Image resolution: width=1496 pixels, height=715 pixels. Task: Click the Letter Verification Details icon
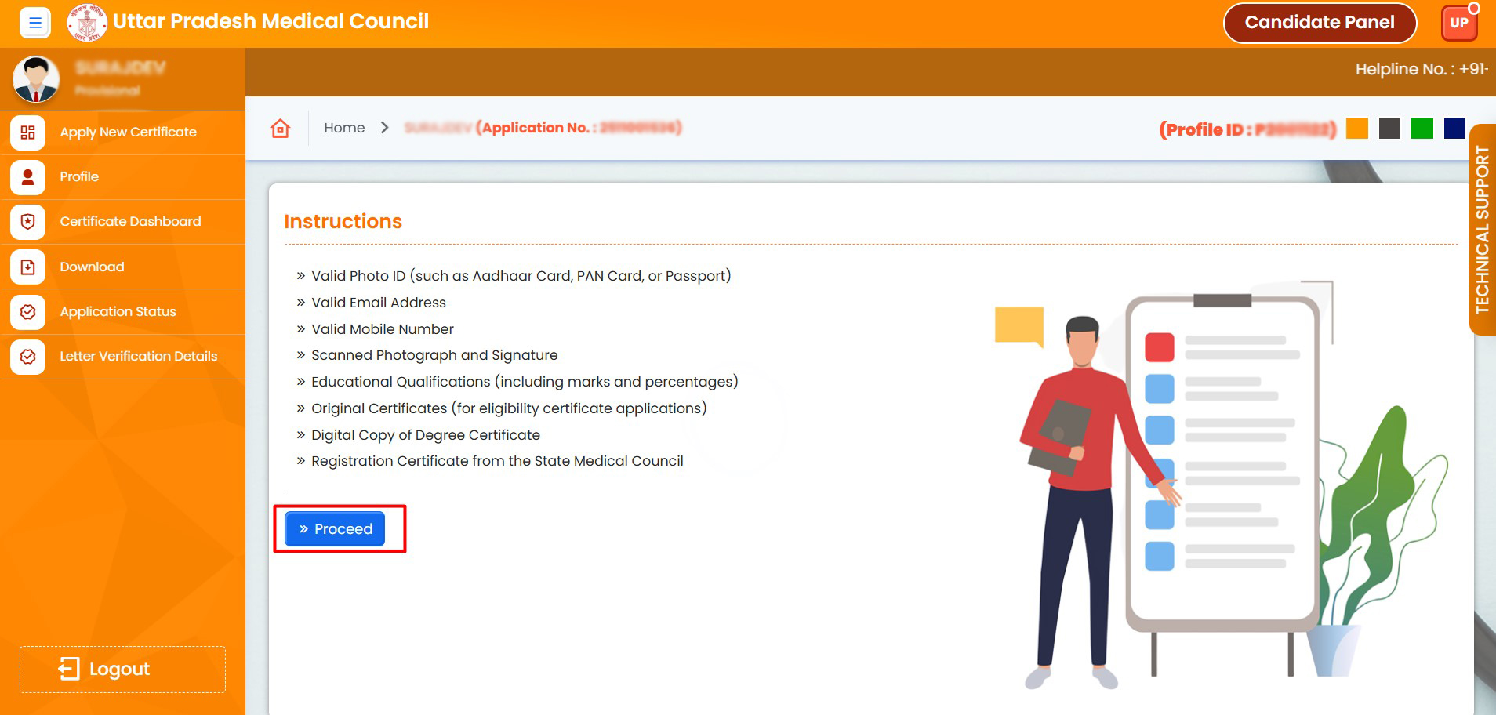(x=27, y=357)
